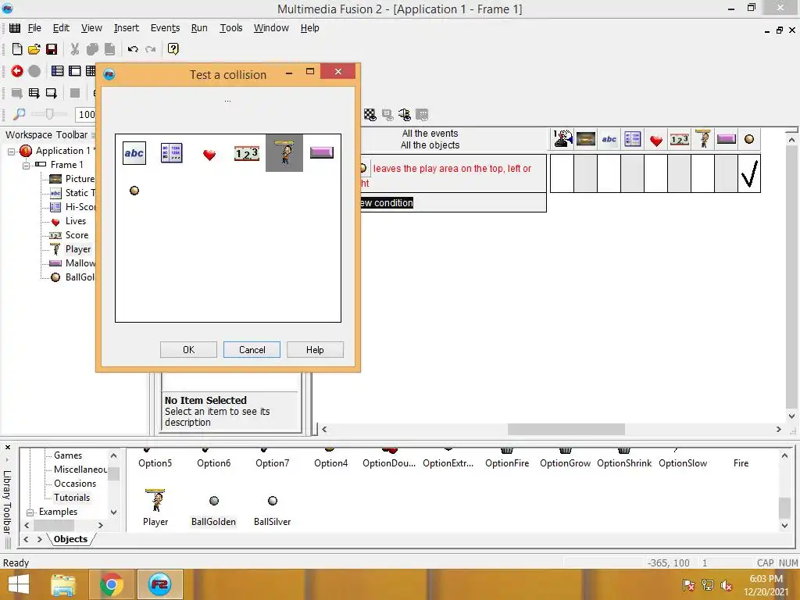800x600 pixels.
Task: Select the Player item in workspace tree
Action: 78,249
